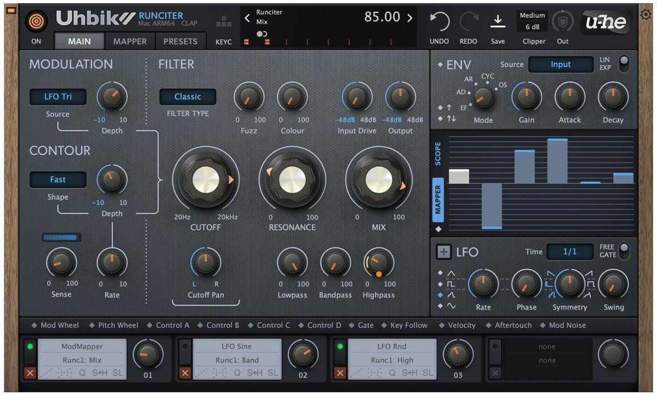Toggle the LFO Rnd slot green LED
The width and height of the screenshot is (657, 395).
340,347
